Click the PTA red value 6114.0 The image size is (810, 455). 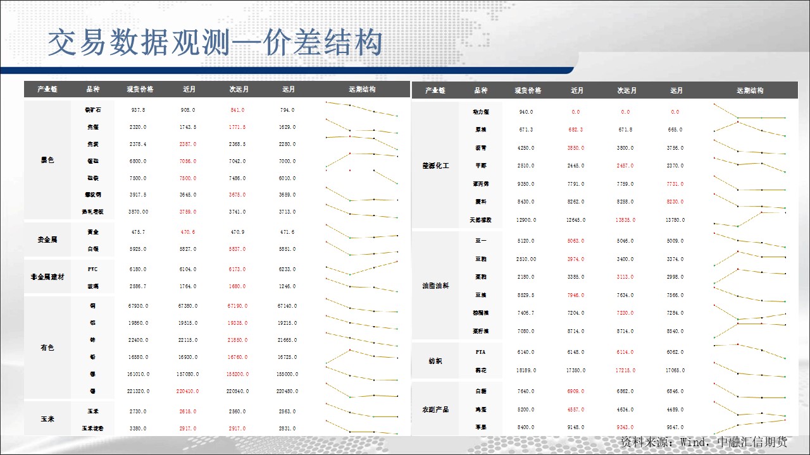(x=626, y=352)
